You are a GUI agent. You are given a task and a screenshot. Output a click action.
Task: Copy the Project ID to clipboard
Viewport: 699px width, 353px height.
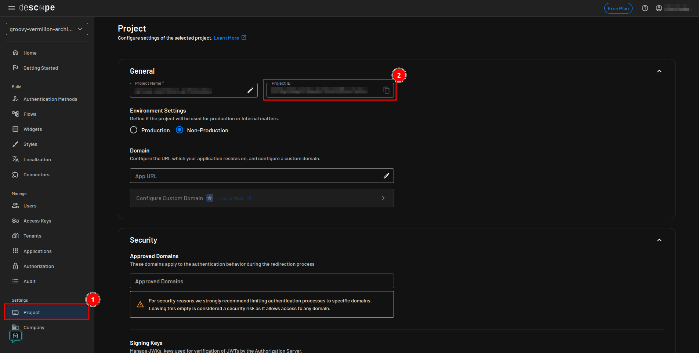[x=386, y=90]
